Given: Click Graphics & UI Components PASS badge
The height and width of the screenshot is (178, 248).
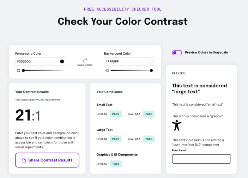Looking at the screenshot, I should point(116,164).
